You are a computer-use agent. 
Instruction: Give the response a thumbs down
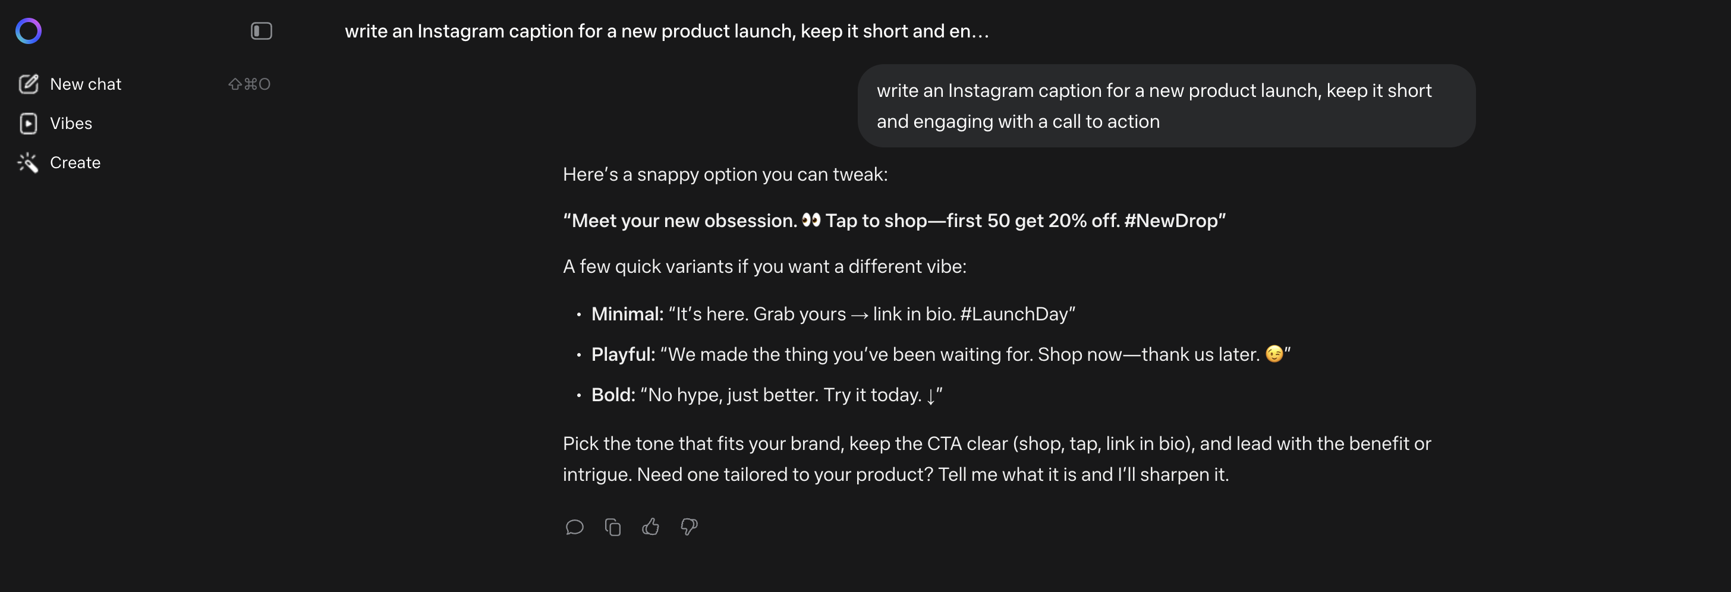[x=689, y=527]
